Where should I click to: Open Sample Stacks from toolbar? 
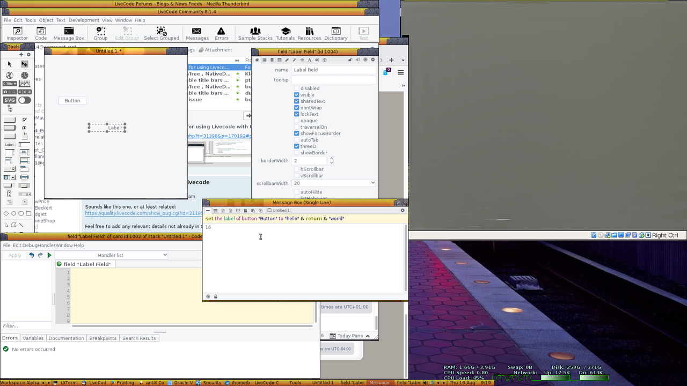coord(255,34)
